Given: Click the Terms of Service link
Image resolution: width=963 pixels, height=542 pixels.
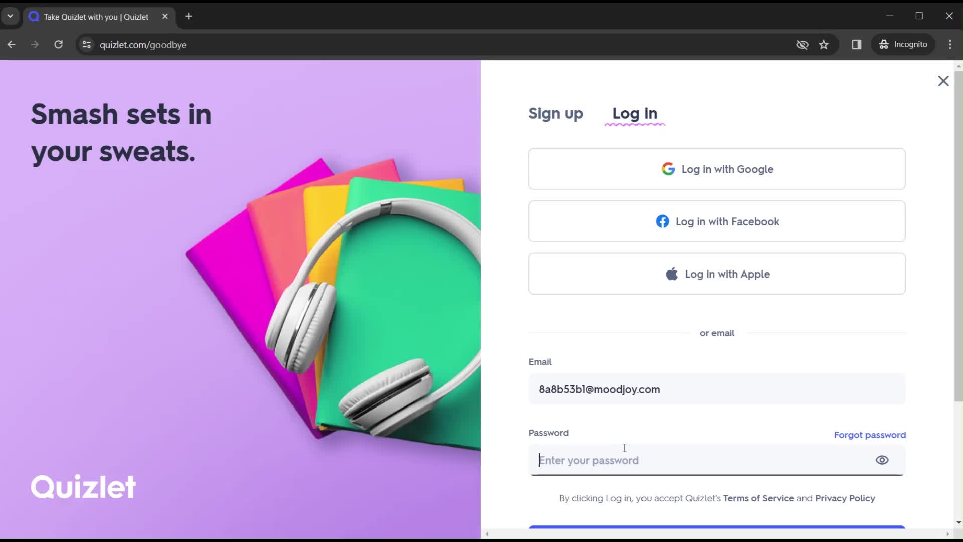Looking at the screenshot, I should point(759,498).
